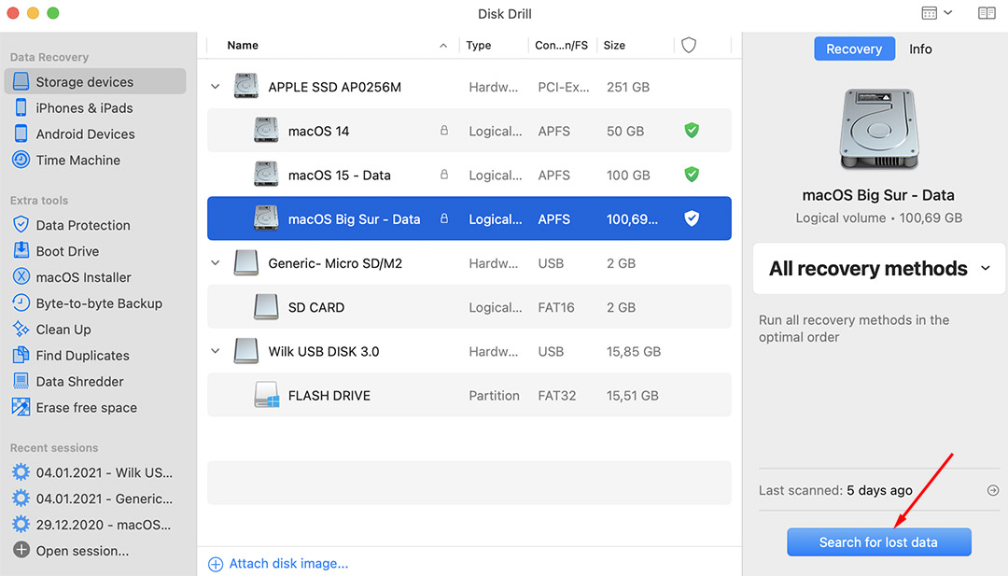This screenshot has width=1008, height=576.
Task: Click the 251 GB size of APPLE SSD
Action: tap(628, 87)
